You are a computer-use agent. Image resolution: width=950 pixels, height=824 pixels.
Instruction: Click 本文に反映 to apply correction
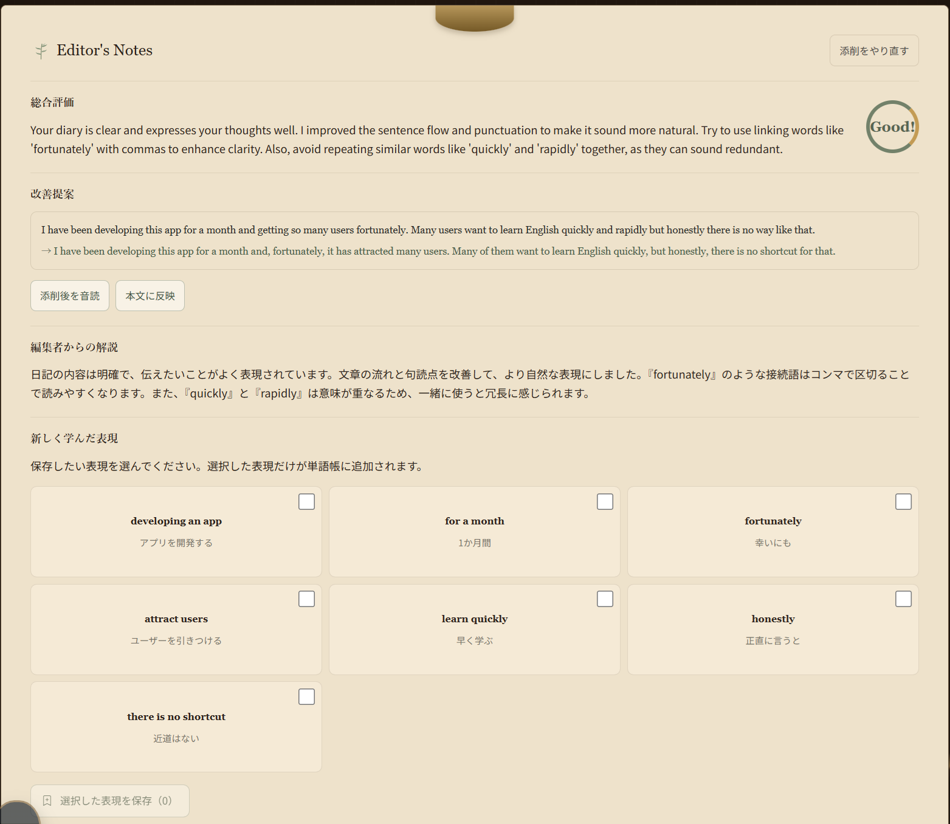(x=150, y=295)
